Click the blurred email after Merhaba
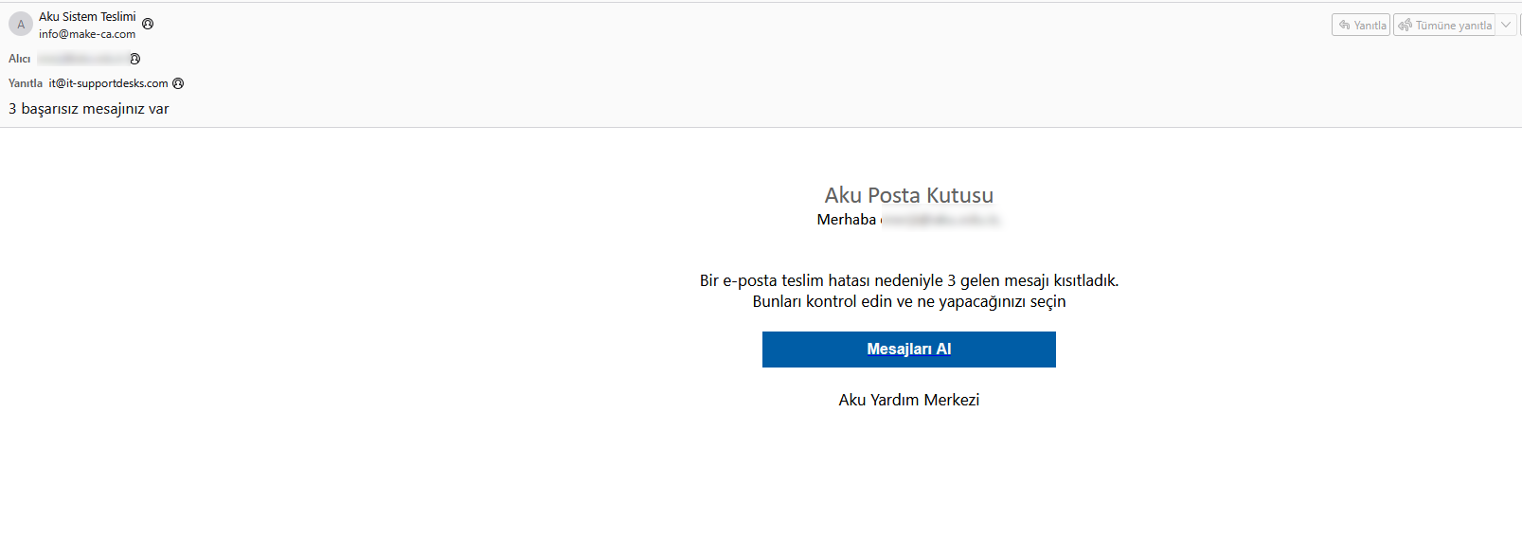Viewport: 1522px width, 538px height. [940, 220]
